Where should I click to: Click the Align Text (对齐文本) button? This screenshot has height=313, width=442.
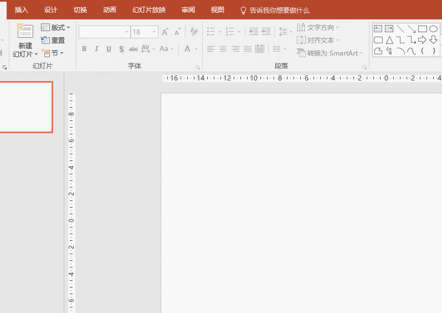click(x=318, y=40)
